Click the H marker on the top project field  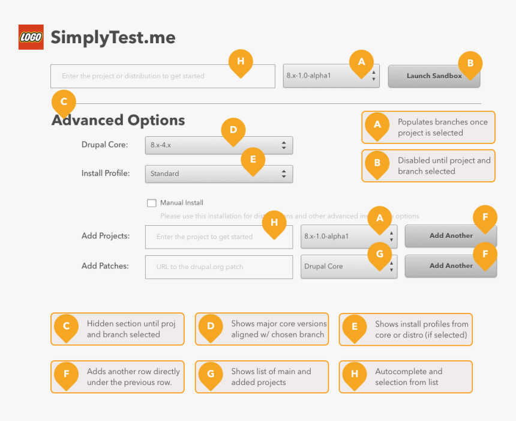coord(241,61)
